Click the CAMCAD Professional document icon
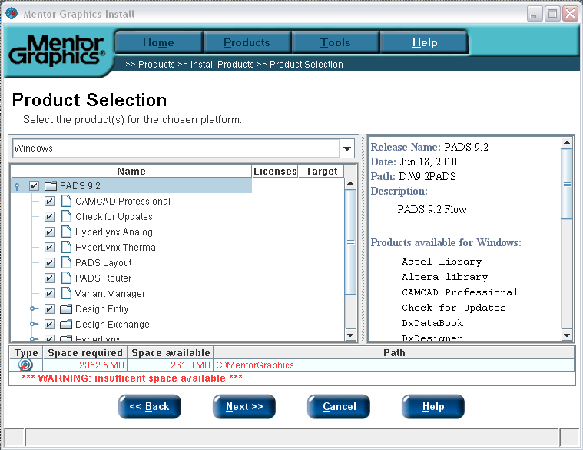583x450 pixels. [66, 201]
